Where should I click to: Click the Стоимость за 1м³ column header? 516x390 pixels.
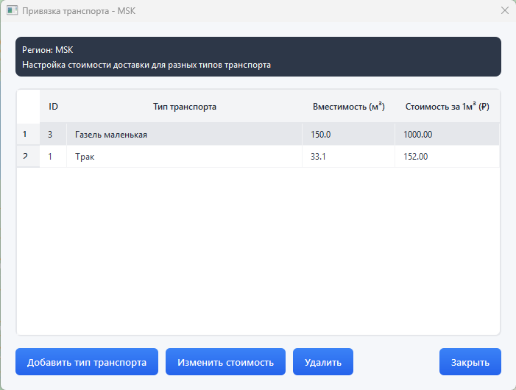[447, 107]
